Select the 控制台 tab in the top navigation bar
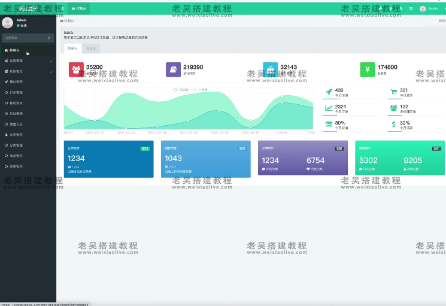 coord(78,9)
